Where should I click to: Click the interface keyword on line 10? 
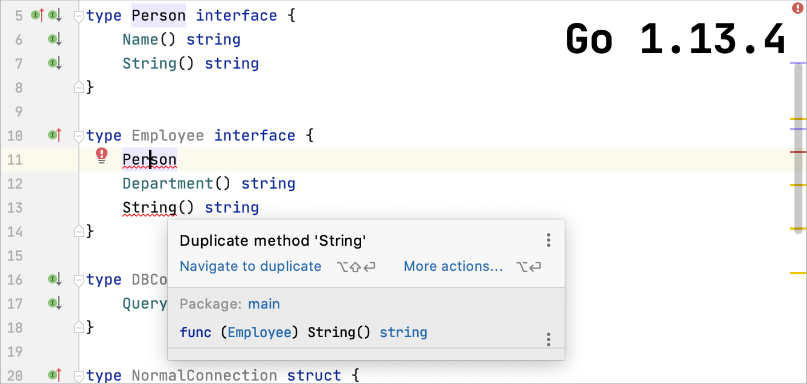point(255,135)
